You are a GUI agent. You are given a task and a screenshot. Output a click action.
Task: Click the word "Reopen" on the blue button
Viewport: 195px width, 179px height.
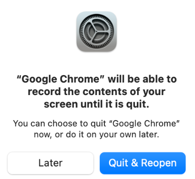159,163
